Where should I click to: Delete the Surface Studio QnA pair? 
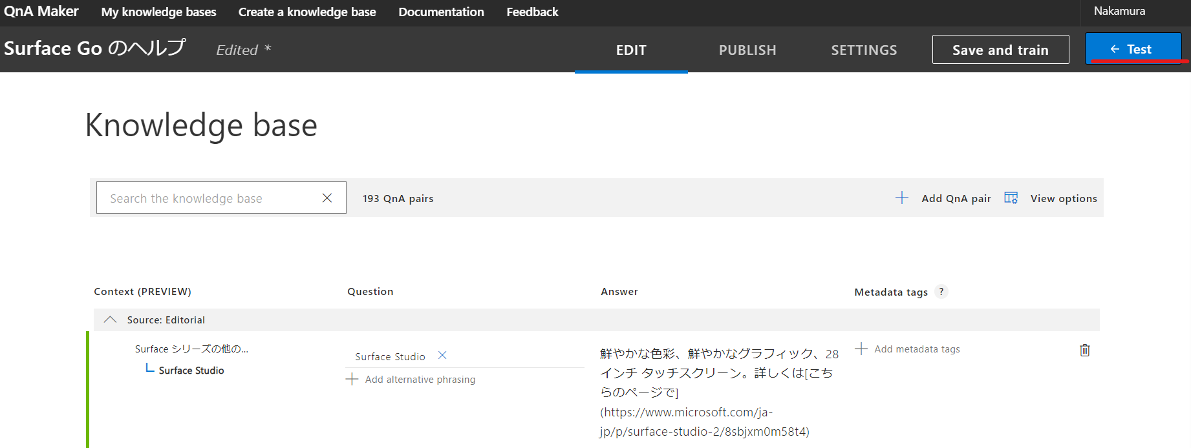click(1085, 350)
